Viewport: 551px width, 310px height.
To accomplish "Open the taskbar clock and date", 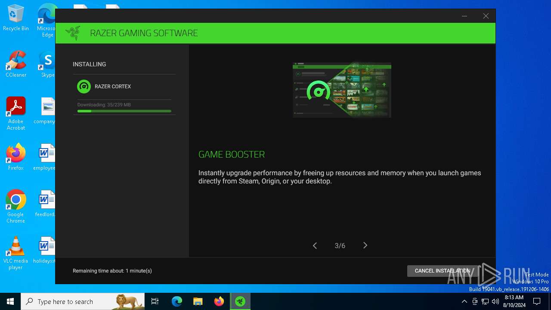I will pos(514,301).
